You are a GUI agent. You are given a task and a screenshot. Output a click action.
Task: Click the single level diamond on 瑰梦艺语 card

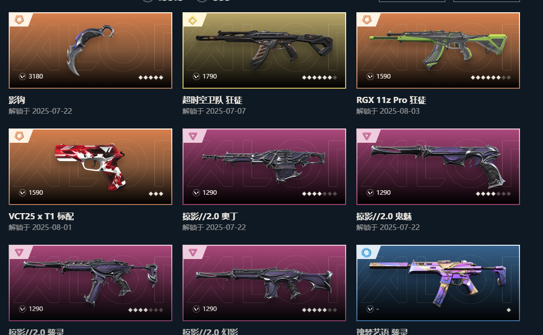click(509, 310)
